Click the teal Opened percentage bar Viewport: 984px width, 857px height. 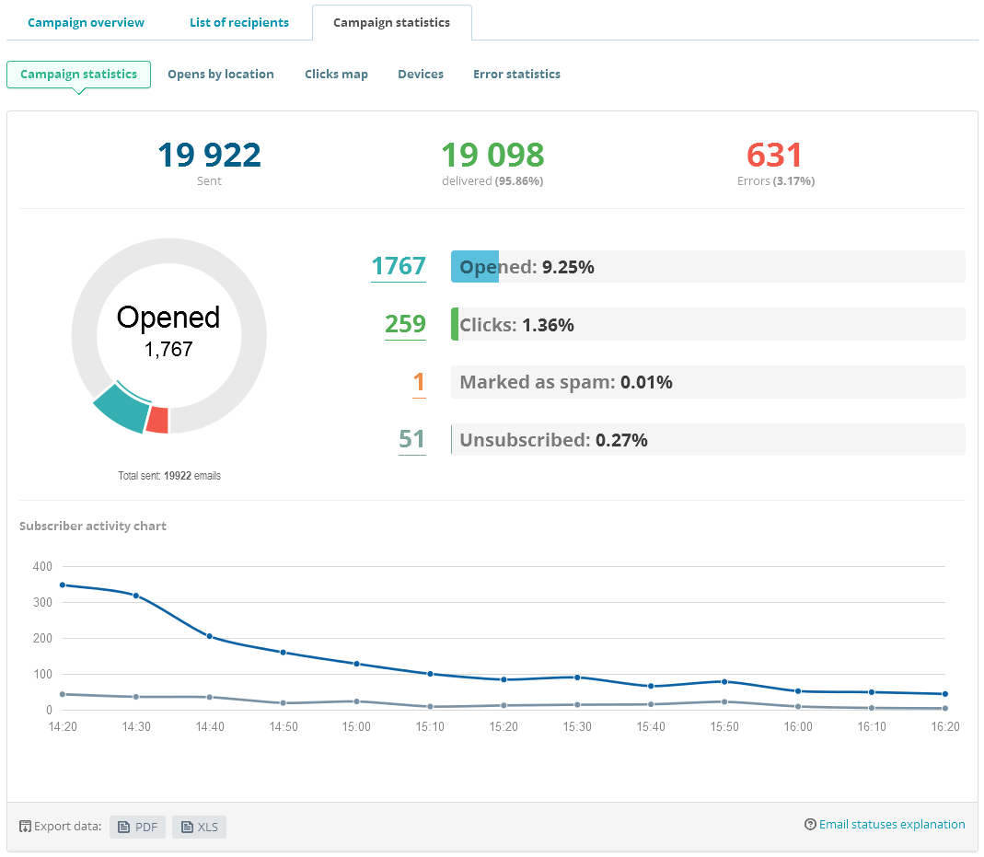[x=474, y=266]
